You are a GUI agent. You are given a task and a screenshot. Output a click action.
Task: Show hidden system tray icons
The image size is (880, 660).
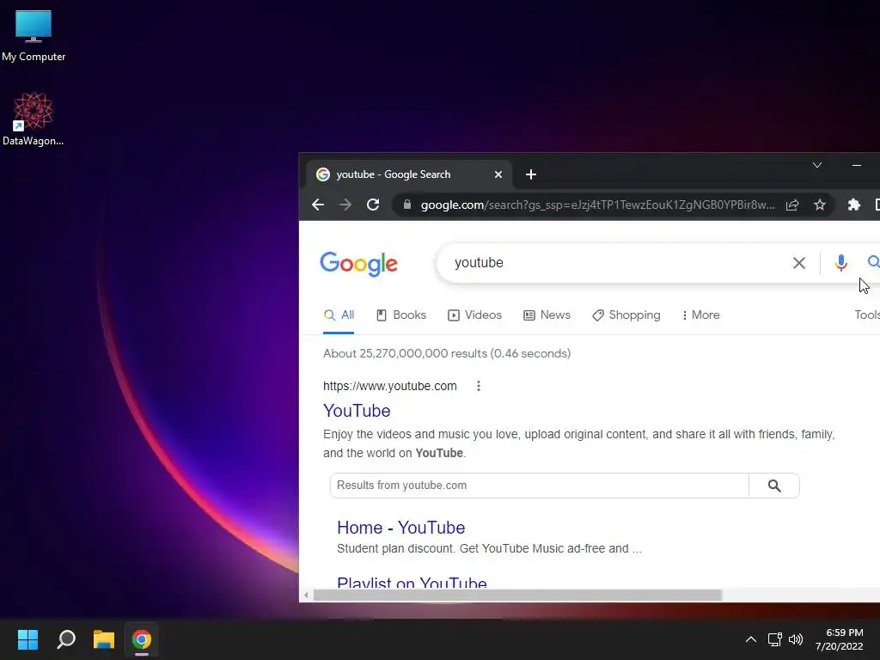[750, 639]
